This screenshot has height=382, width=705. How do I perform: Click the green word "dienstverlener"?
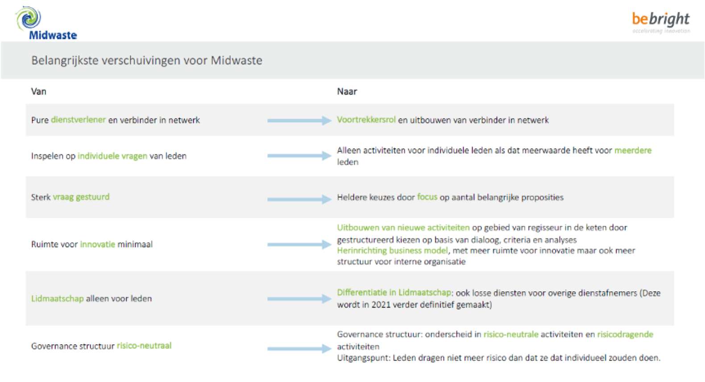click(78, 120)
